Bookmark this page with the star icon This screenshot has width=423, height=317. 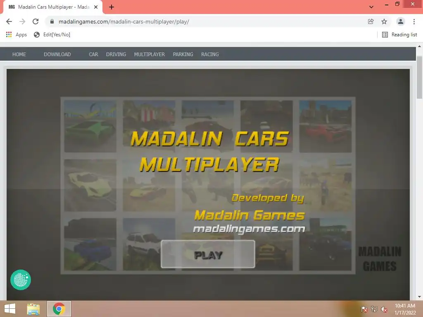tap(384, 21)
